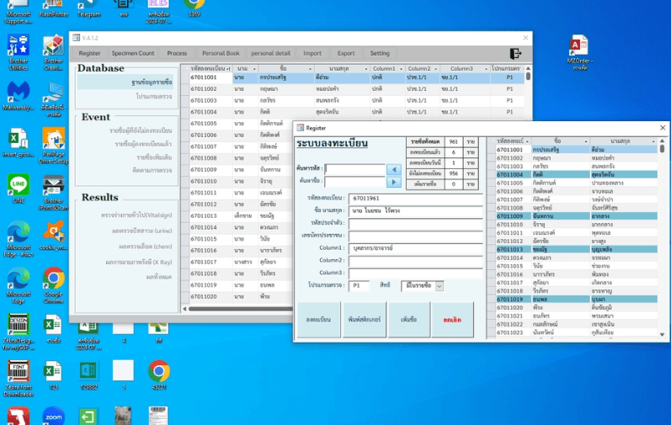Click the red ยกเลิก cancel button
Screen dimensions: 671x425
coord(452,320)
